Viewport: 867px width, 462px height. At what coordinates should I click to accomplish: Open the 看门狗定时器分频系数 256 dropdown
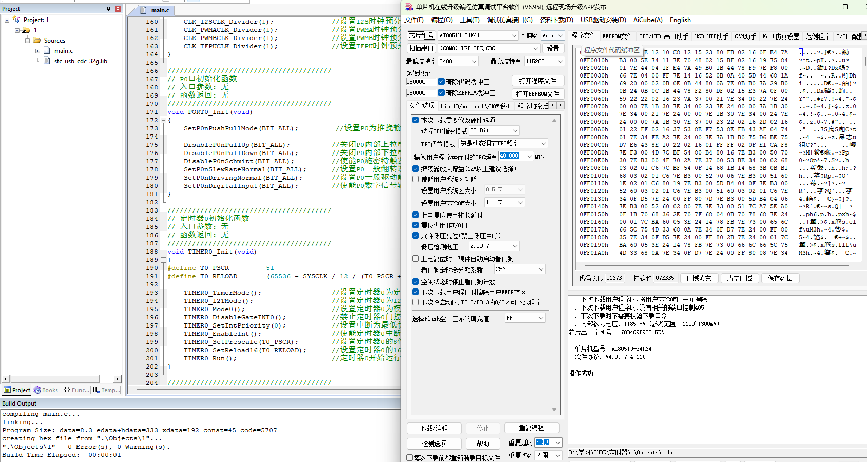point(519,269)
